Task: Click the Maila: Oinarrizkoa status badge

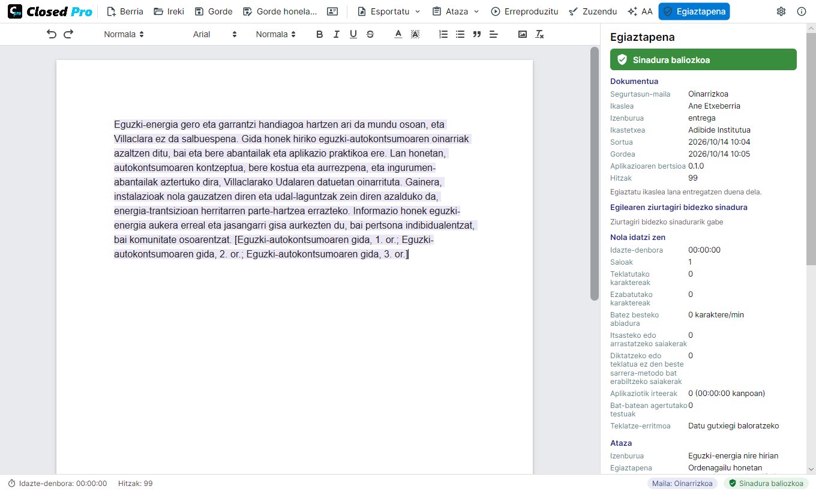Action: (x=683, y=483)
